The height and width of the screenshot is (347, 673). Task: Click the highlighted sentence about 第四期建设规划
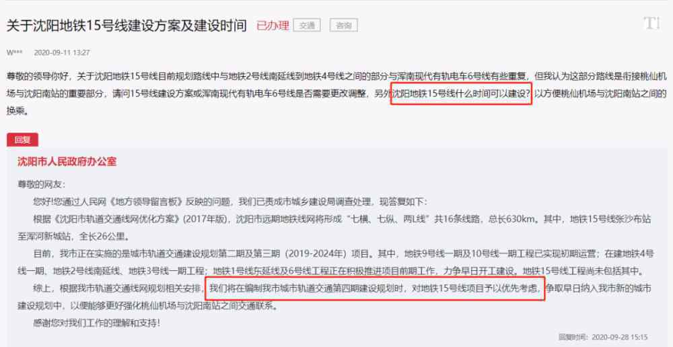pos(375,288)
